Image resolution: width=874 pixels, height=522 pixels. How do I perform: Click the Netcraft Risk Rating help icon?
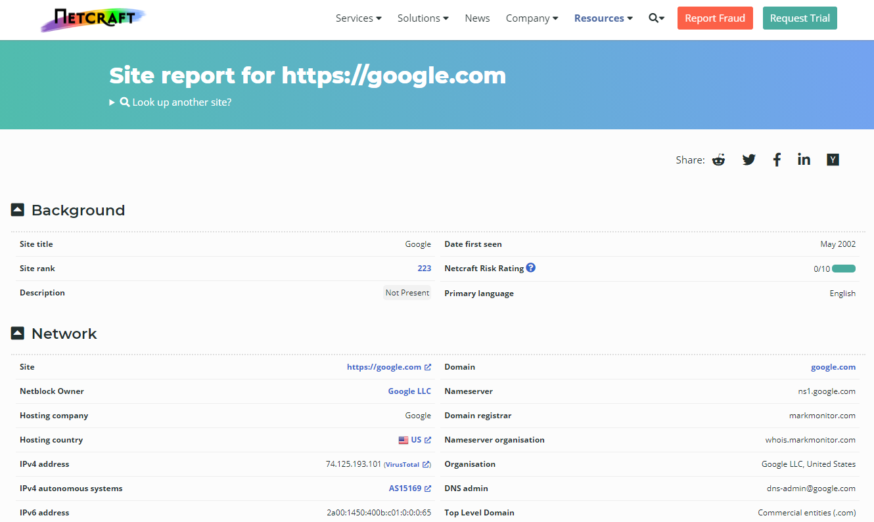pos(530,268)
